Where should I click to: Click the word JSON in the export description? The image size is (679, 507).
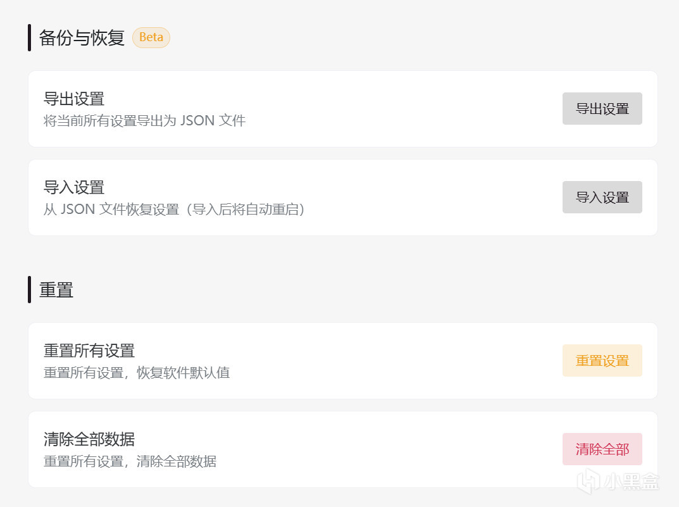pyautogui.click(x=197, y=120)
